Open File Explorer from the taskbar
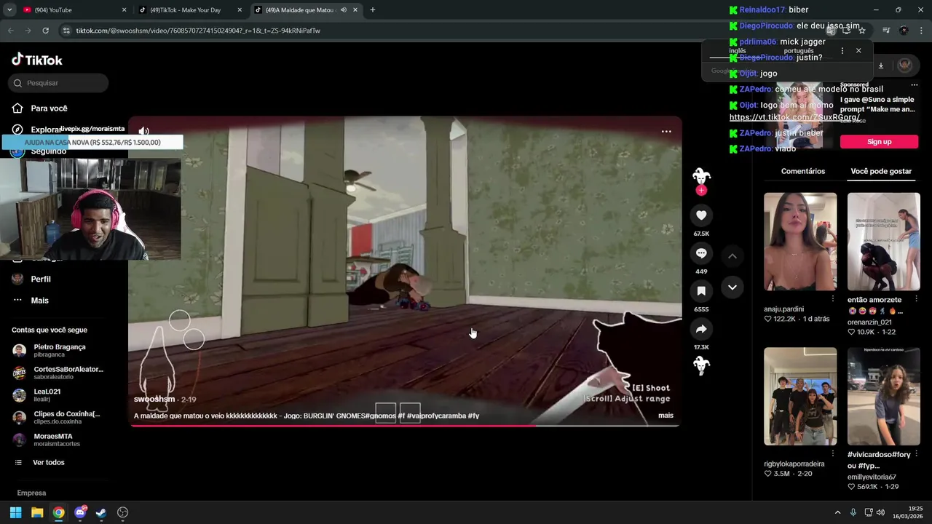This screenshot has width=932, height=524. point(37,512)
